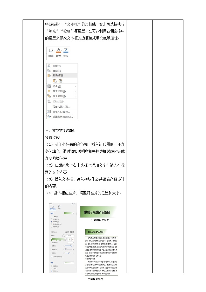Open the gradient fill preset dropdown

click(69, 213)
